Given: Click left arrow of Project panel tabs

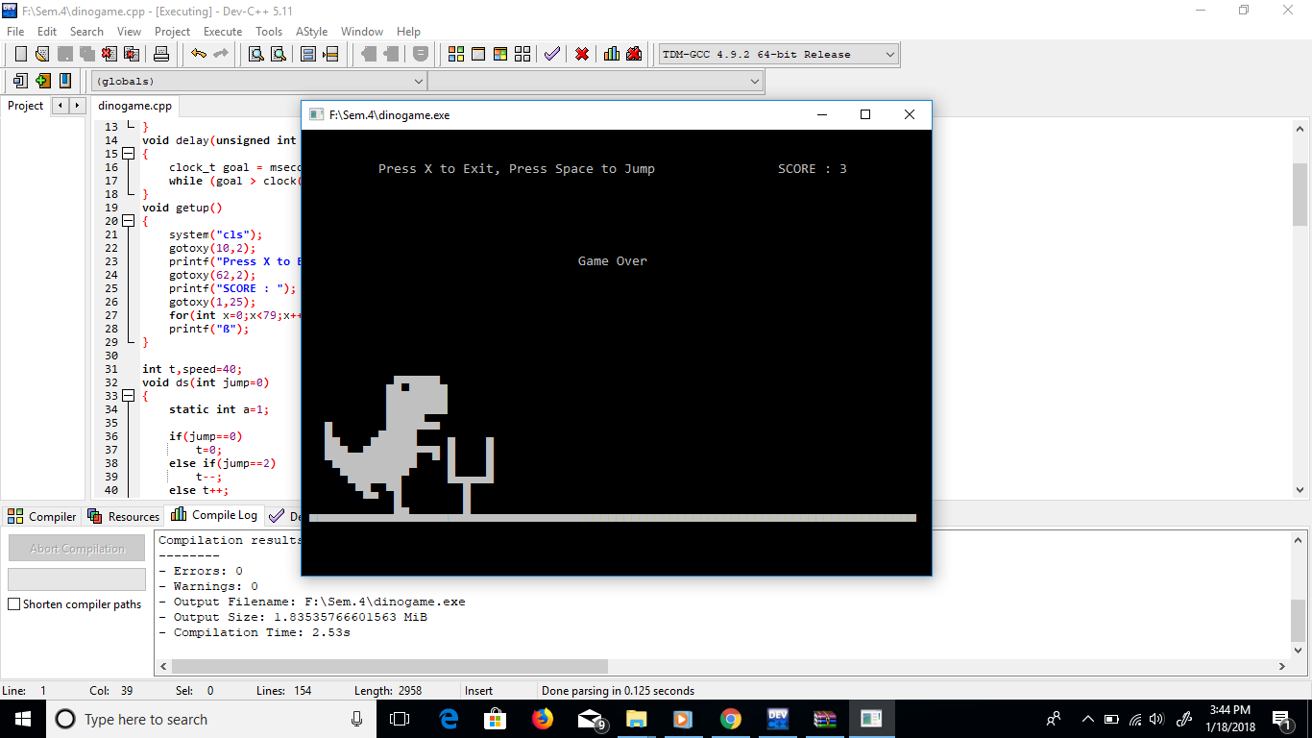Looking at the screenshot, I should (61, 106).
